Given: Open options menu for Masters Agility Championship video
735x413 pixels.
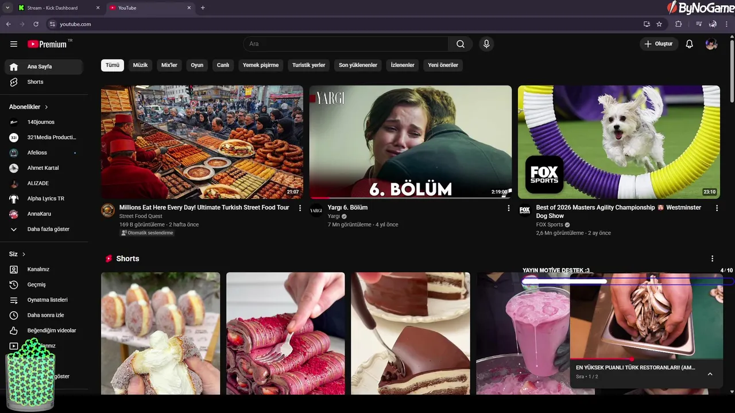Looking at the screenshot, I should click(717, 208).
